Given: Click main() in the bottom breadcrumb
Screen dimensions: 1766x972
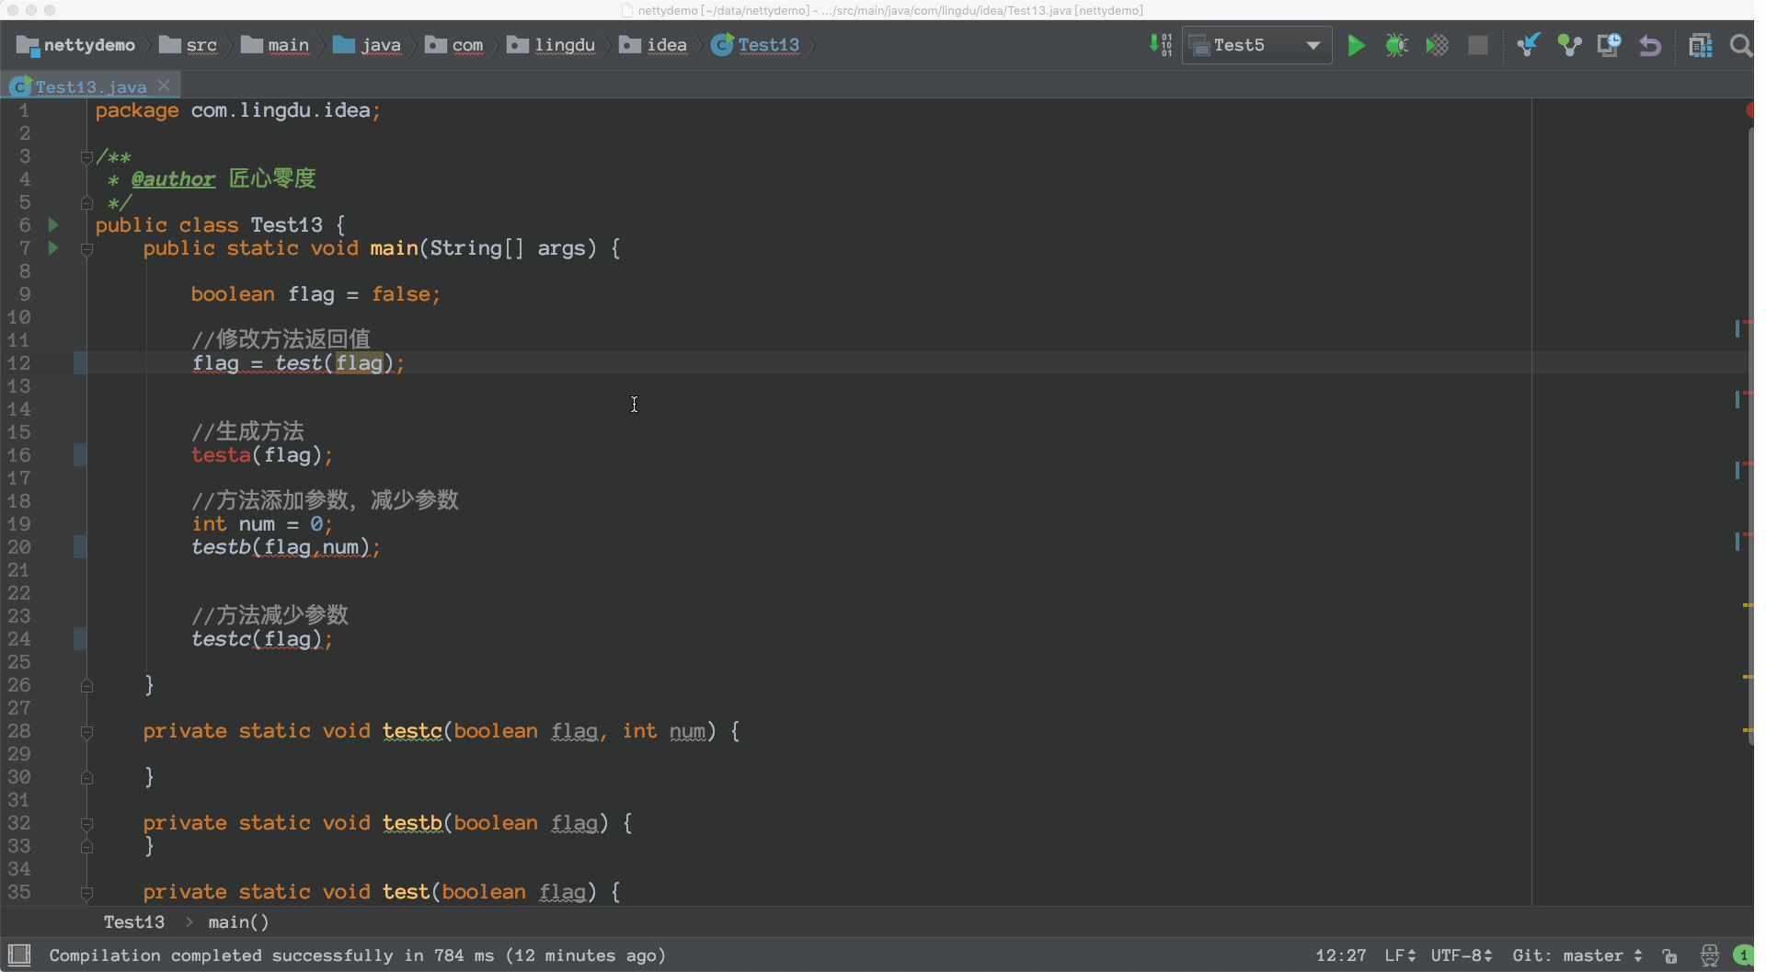Looking at the screenshot, I should click(x=237, y=921).
